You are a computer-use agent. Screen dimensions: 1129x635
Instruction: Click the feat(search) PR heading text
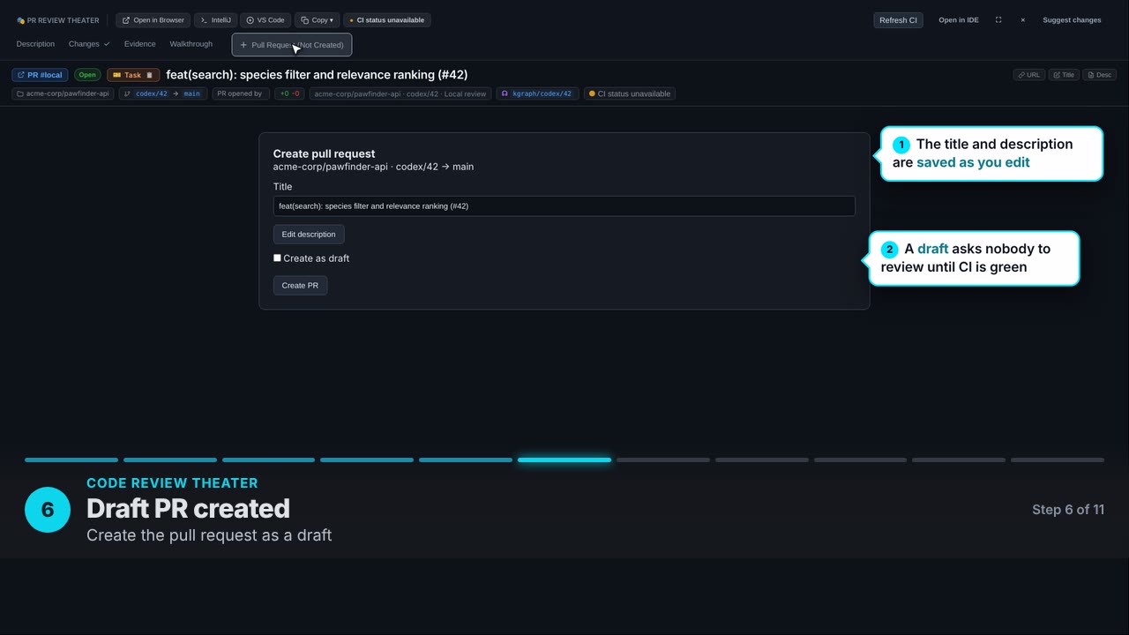pos(317,75)
